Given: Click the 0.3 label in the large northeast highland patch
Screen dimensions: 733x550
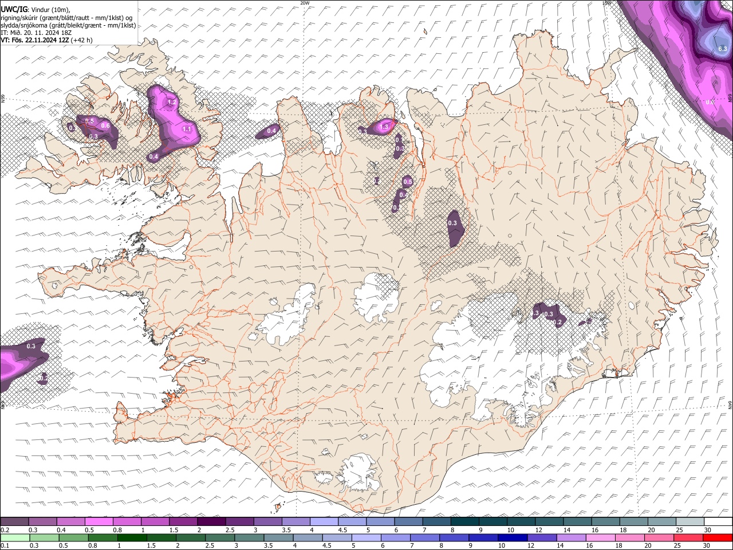Looking at the screenshot, I should pos(452,223).
